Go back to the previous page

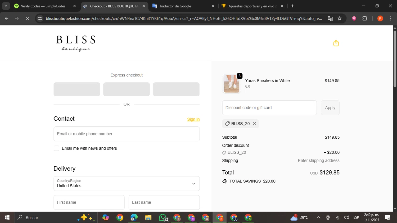tap(7, 18)
